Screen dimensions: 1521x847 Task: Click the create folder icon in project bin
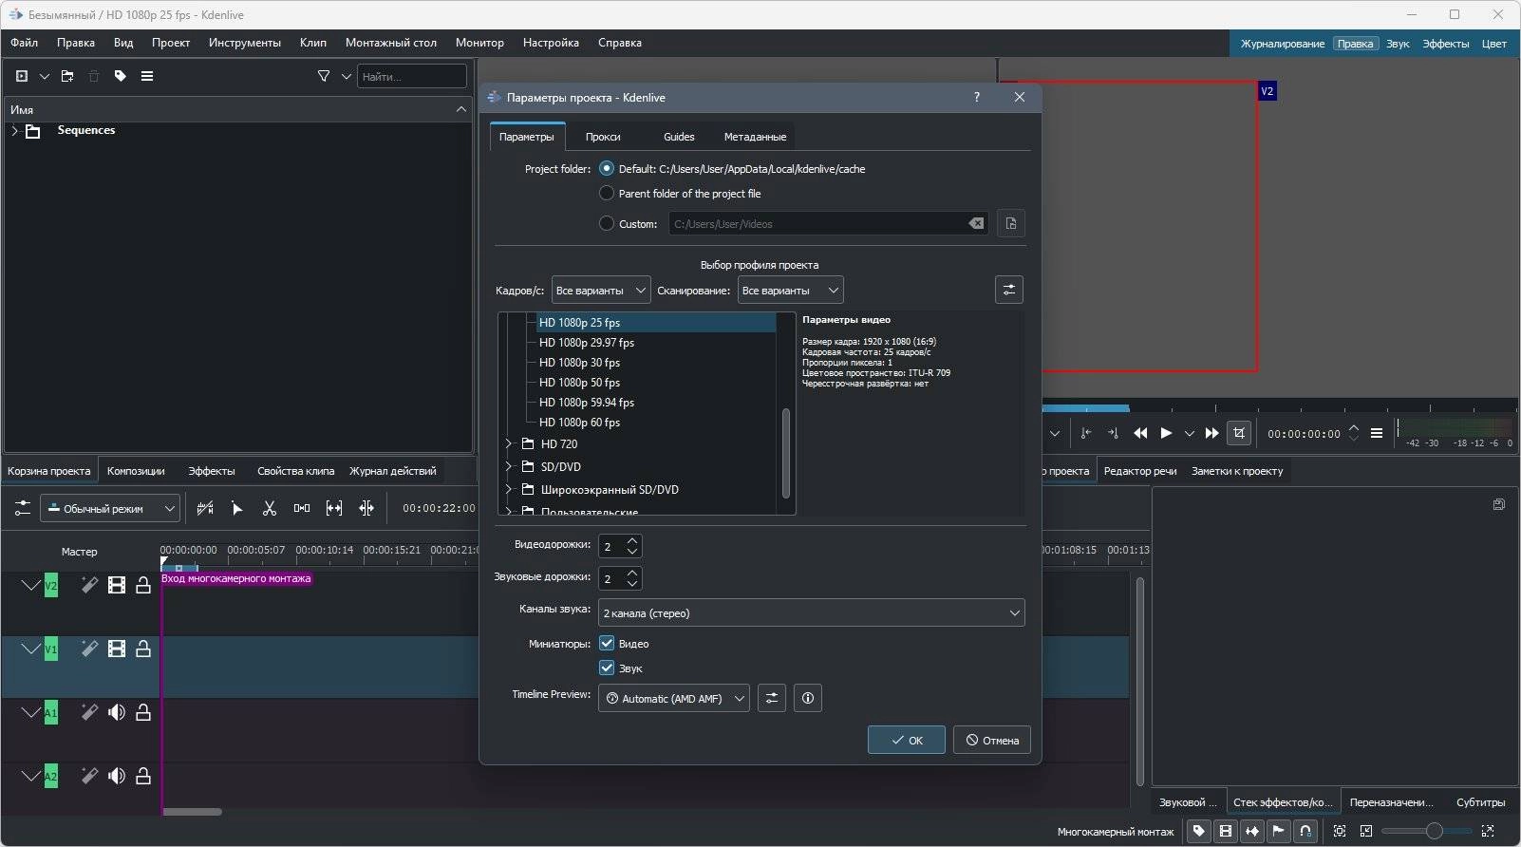[67, 76]
